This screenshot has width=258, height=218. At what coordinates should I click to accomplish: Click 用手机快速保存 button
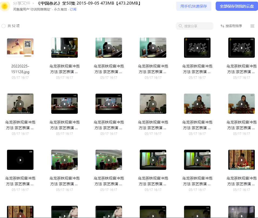tap(194, 6)
